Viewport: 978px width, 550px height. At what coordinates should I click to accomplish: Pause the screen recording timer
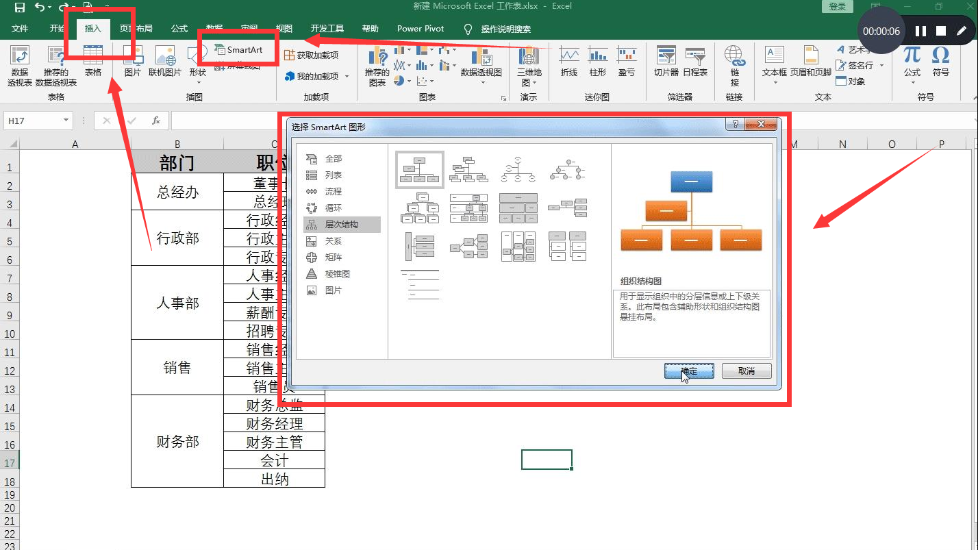(x=920, y=31)
